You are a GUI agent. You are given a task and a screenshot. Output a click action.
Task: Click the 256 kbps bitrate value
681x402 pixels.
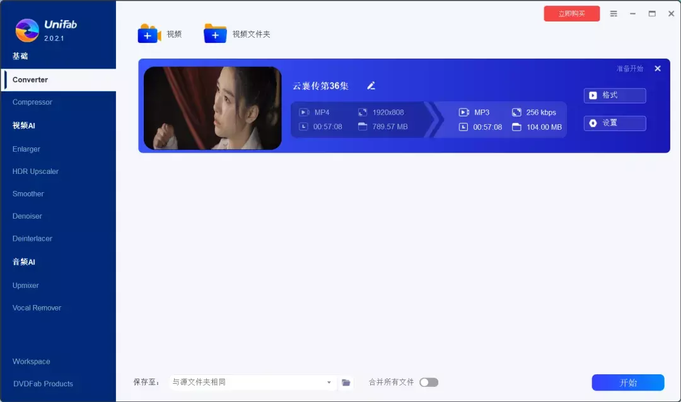541,112
